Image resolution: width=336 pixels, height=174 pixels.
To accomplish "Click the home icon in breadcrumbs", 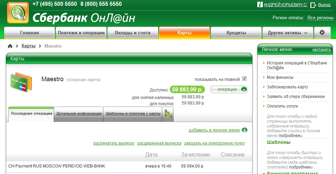I will 10,46.
